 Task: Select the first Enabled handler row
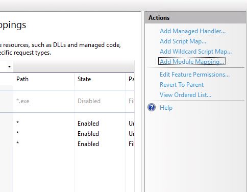coord(67,124)
